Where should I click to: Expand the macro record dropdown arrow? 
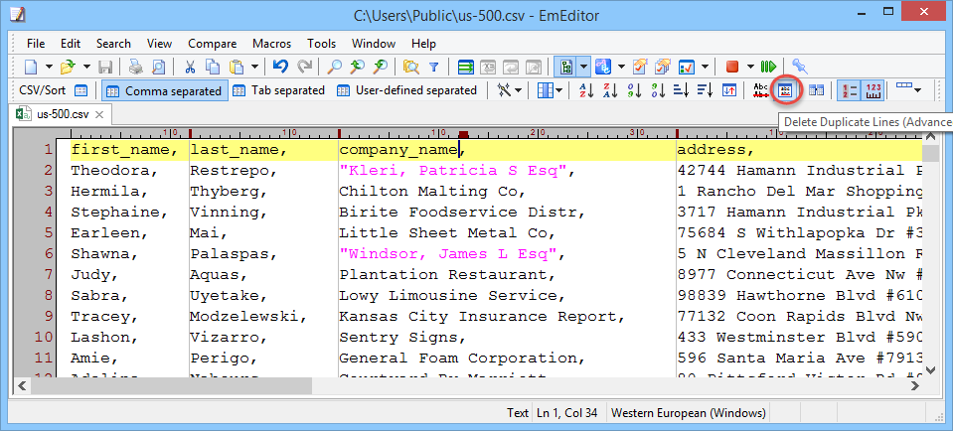pyautogui.click(x=750, y=67)
